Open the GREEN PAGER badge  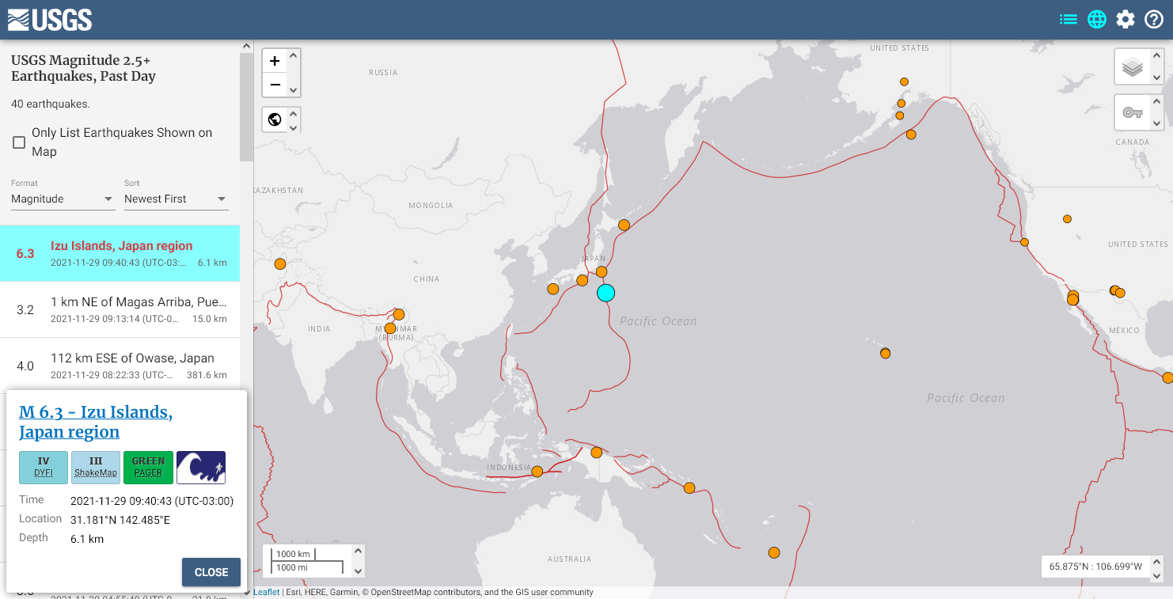(148, 467)
